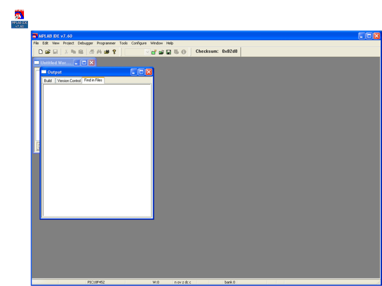This screenshot has width=382, height=286.
Task: Close the Output window
Action: 149,72
